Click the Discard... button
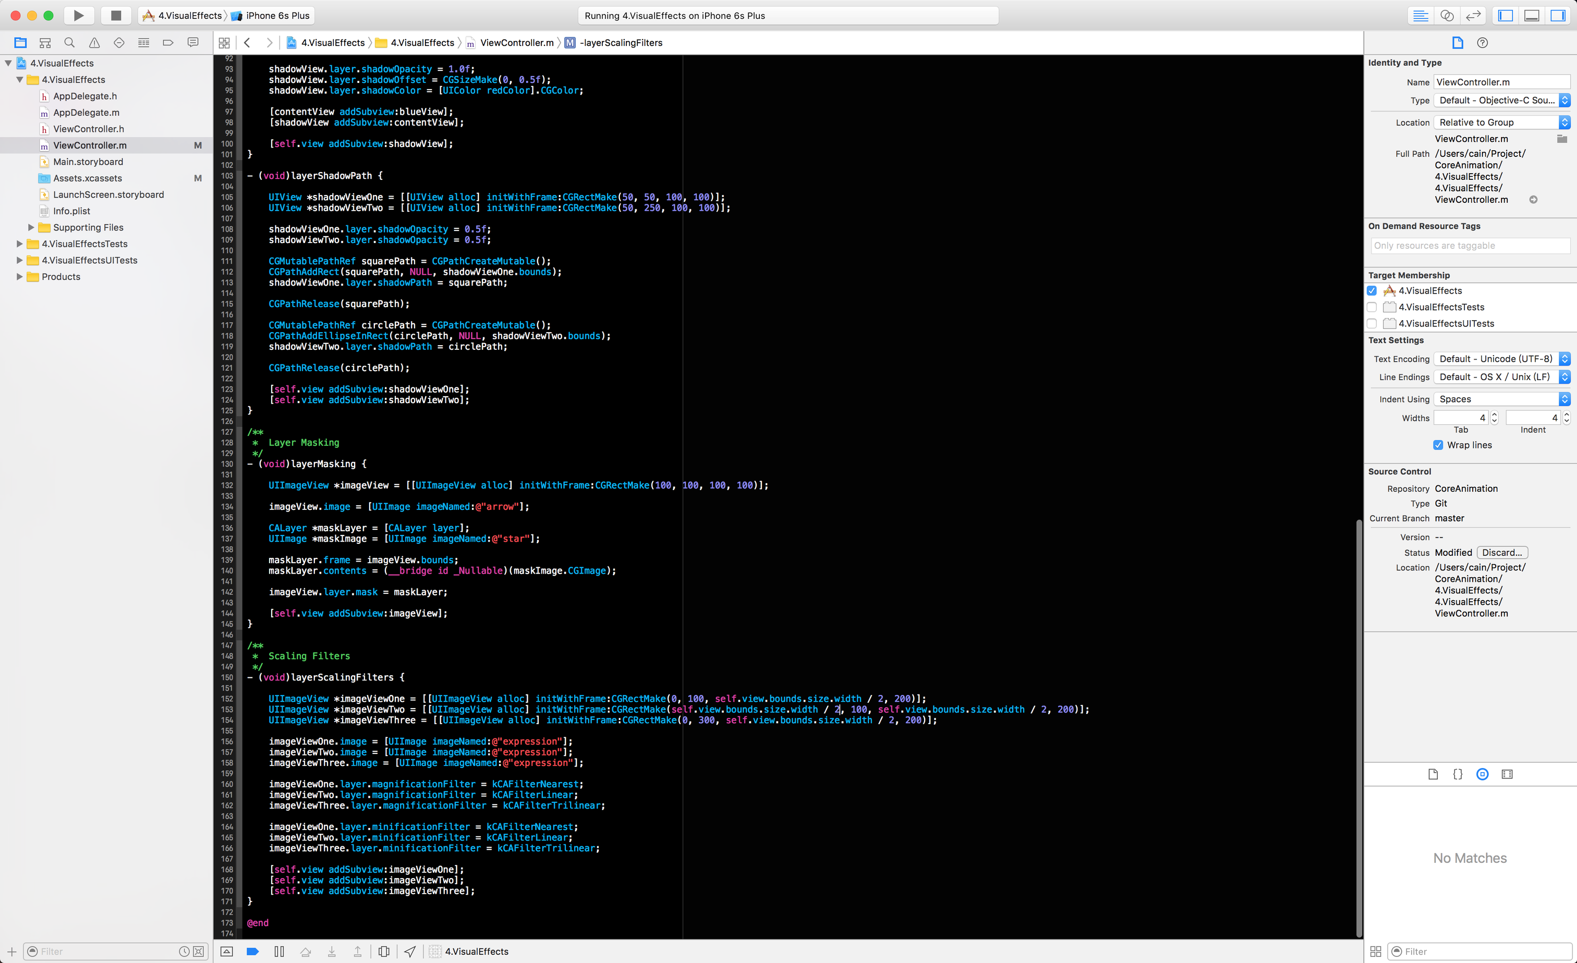 point(1501,552)
